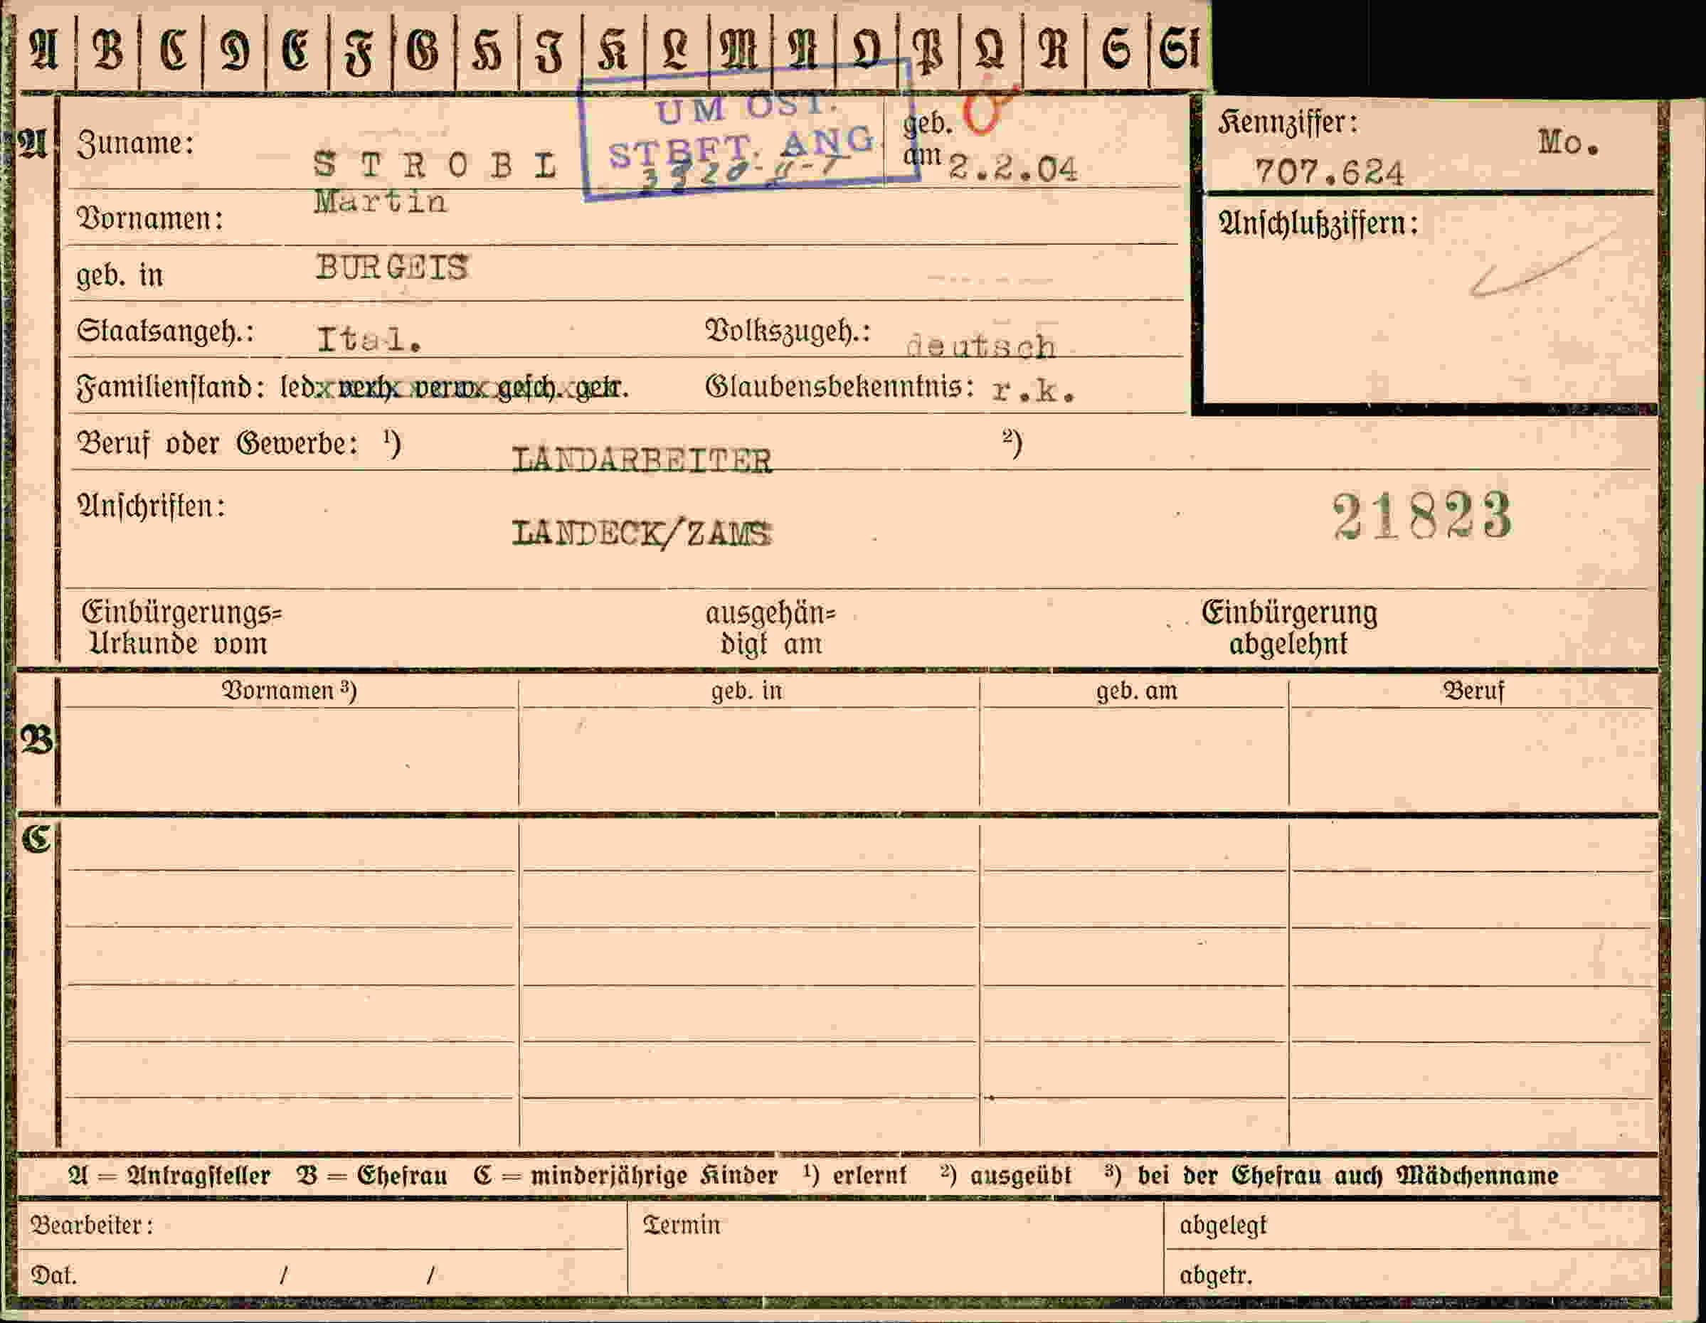Click the abgelegt label
This screenshot has width=1706, height=1323.
1223,1226
